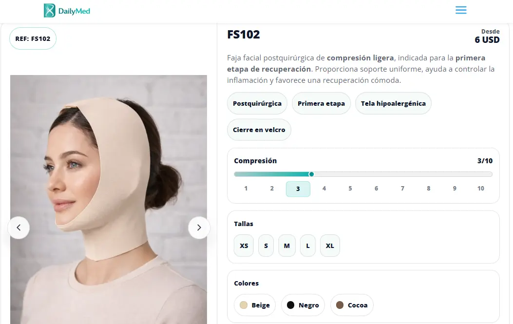Select compression level 7
Screen dimensions: 513x324
pos(402,189)
